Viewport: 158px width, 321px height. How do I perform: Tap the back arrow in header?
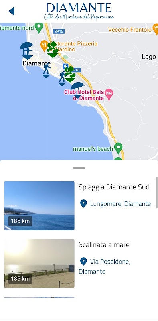(12, 11)
